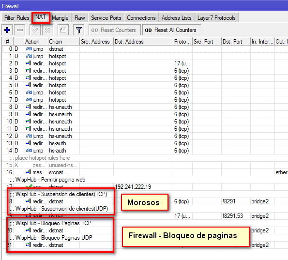Select 'place hotspot rules here' comment

(40, 158)
